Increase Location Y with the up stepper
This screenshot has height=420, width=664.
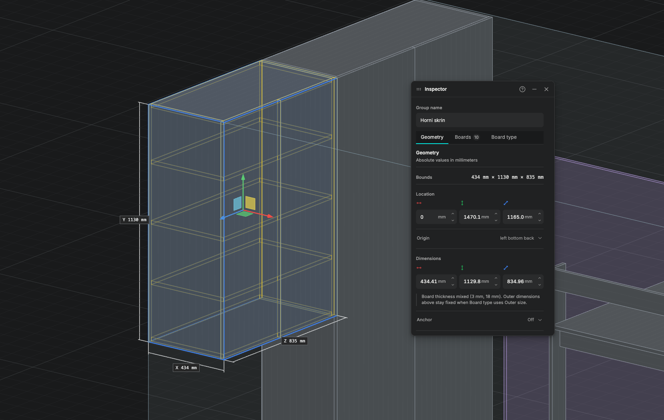point(496,214)
